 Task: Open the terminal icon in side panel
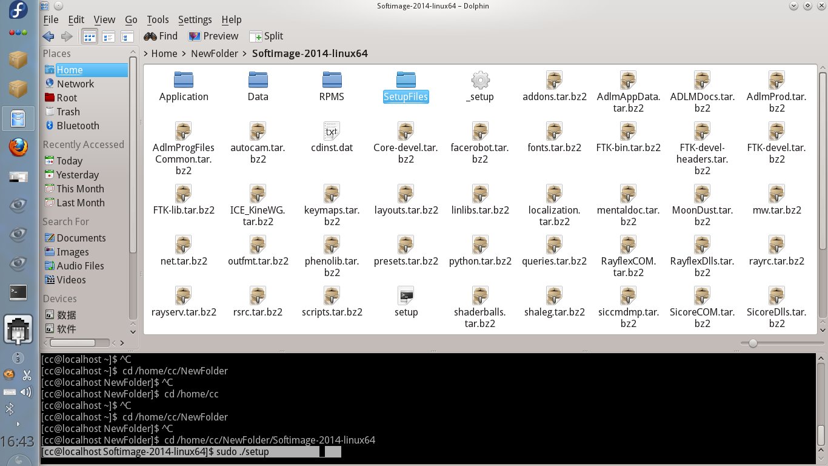point(18,292)
